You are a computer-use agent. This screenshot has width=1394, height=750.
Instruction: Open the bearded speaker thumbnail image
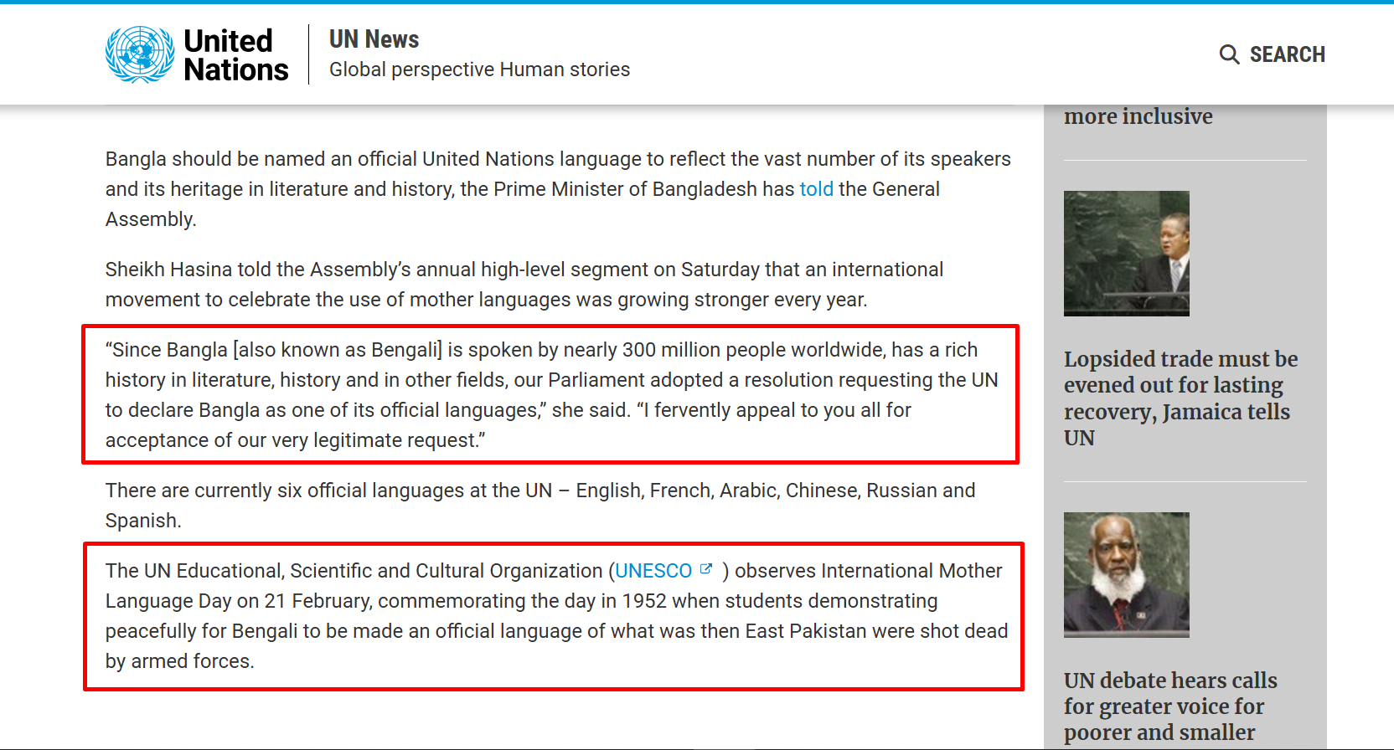pyautogui.click(x=1126, y=575)
